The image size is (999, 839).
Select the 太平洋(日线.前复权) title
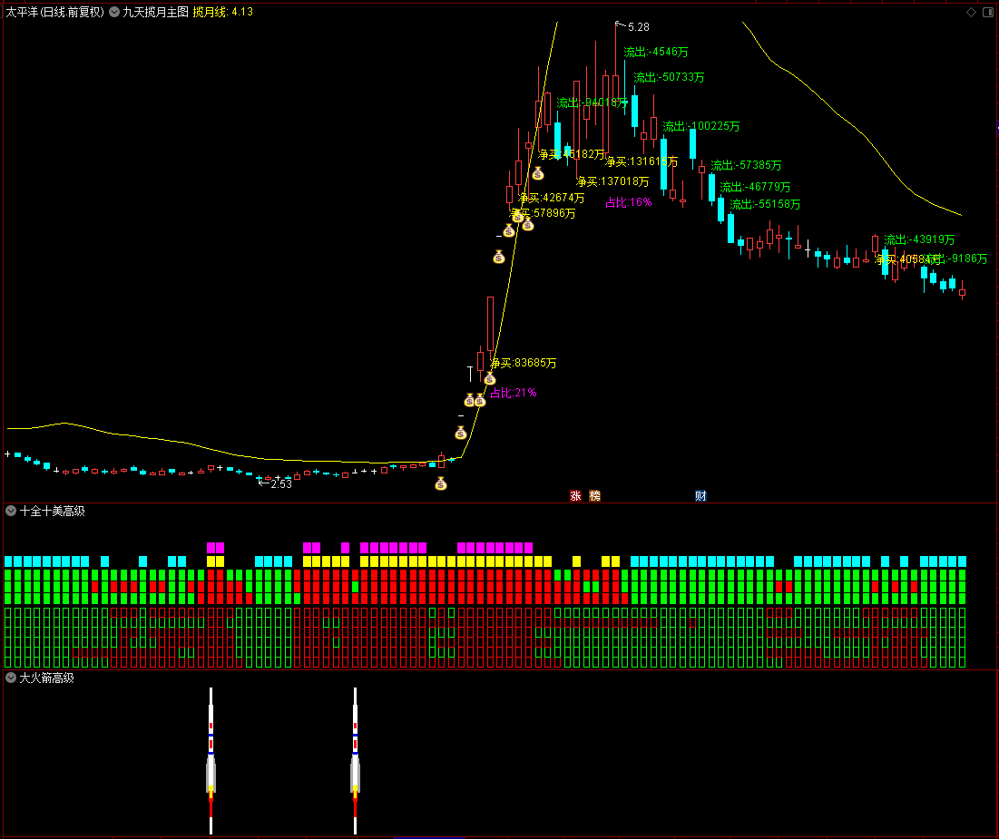coord(54,12)
